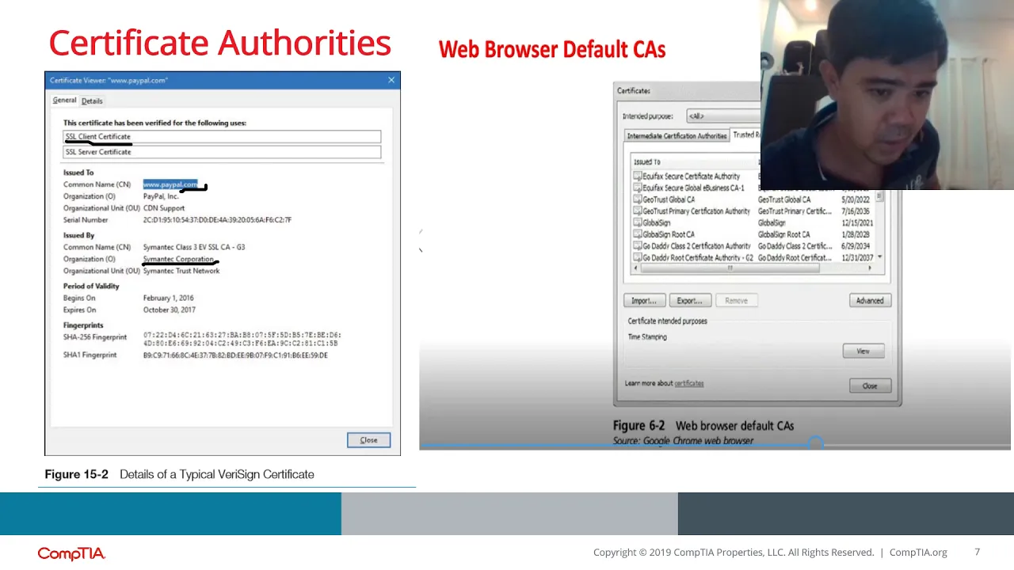Click the Figure 6-2 caption text
Image resolution: width=1014 pixels, height=570 pixels.
(703, 426)
